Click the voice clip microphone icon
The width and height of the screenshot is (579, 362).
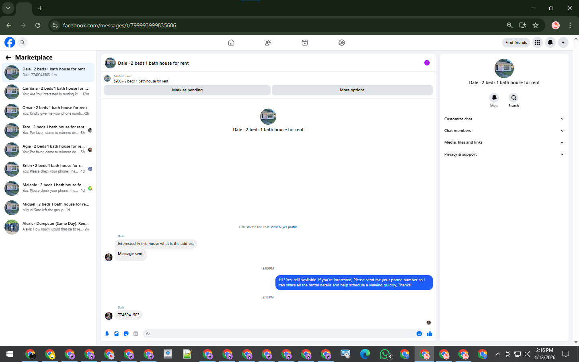[x=107, y=333]
